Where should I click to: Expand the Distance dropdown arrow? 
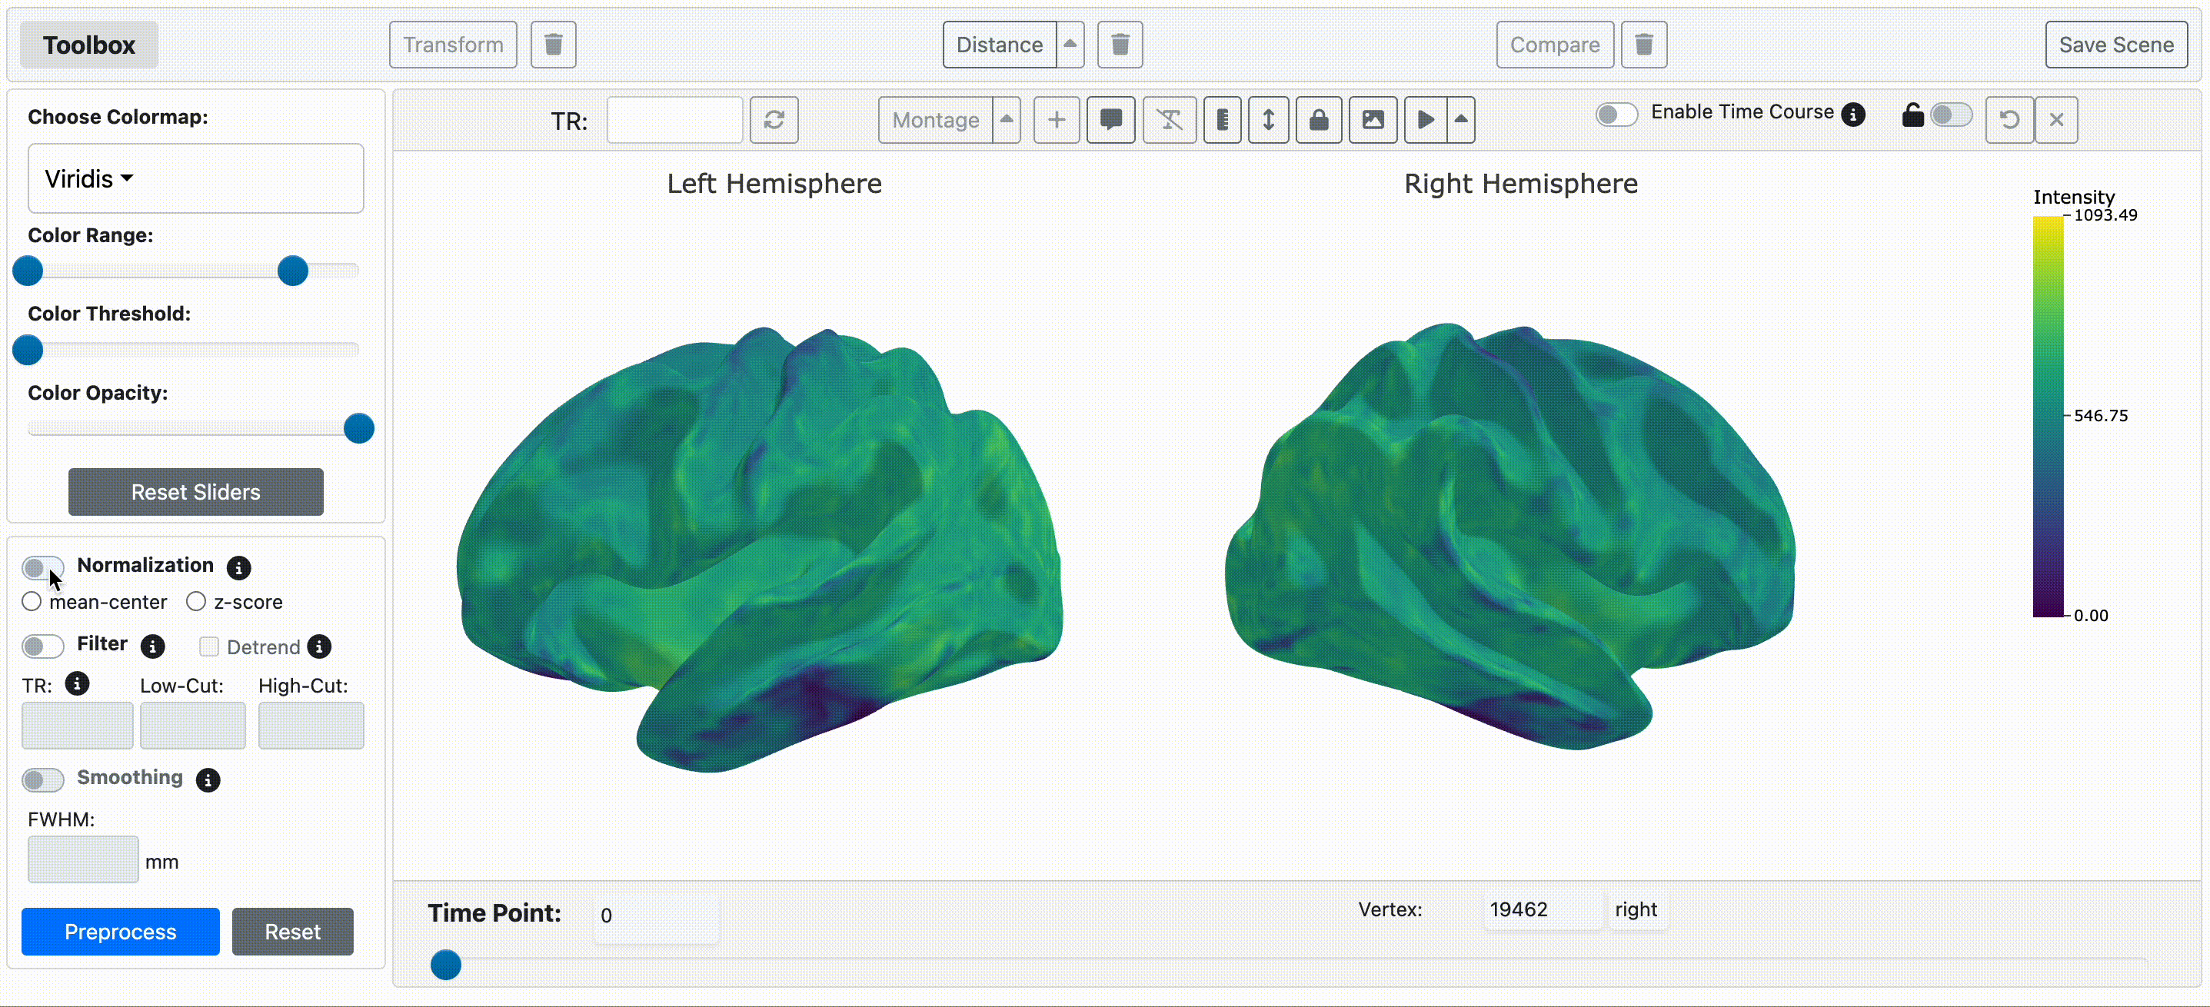pyautogui.click(x=1070, y=45)
